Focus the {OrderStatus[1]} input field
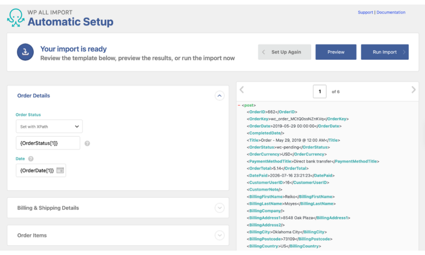 pos(48,143)
